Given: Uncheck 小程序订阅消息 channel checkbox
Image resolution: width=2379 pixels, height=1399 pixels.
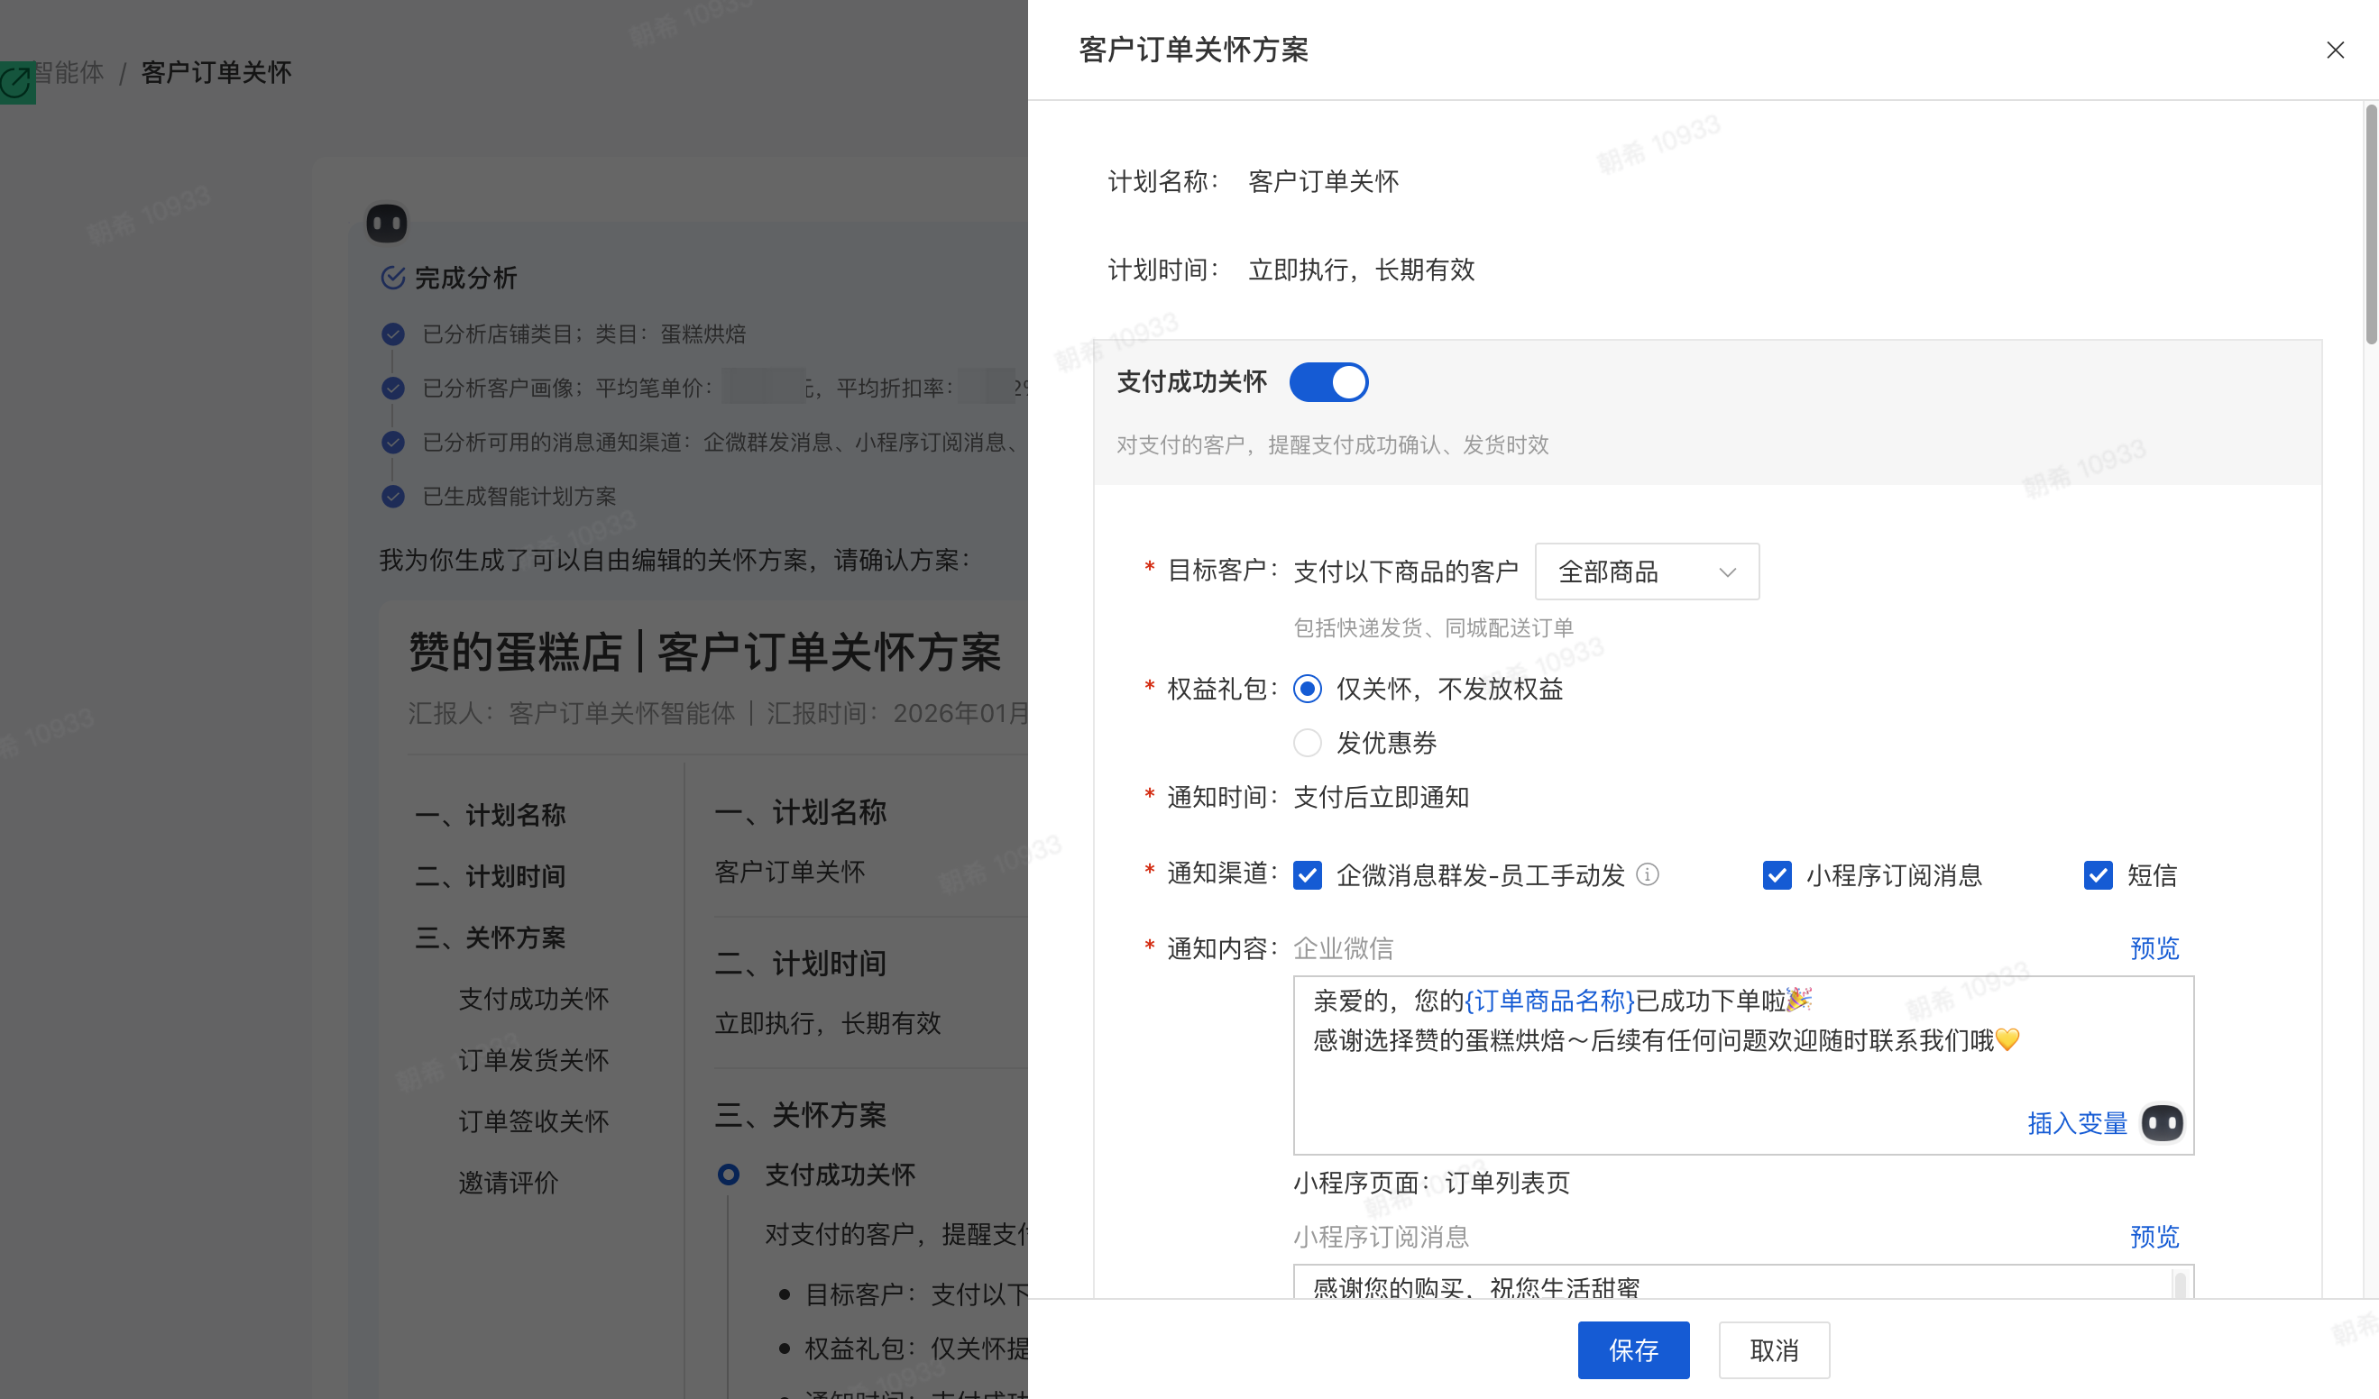Looking at the screenshot, I should pyautogui.click(x=1777, y=875).
